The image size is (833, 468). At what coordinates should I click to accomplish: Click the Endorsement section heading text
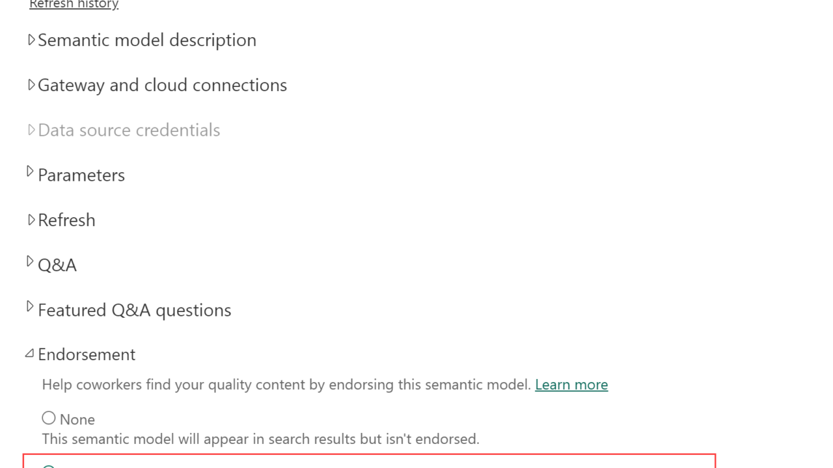point(87,354)
